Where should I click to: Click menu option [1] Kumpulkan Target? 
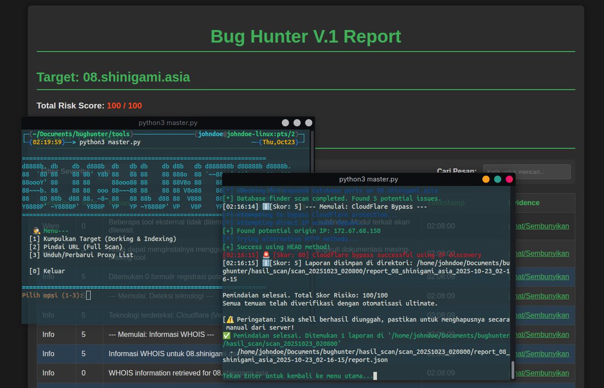[x=103, y=239]
